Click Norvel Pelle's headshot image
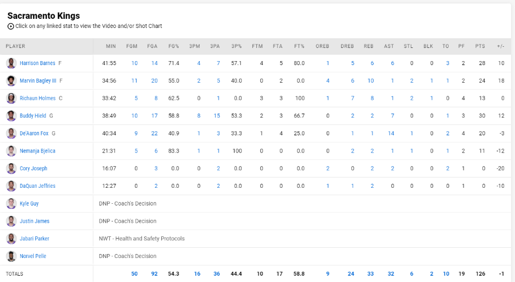515x282 pixels. (x=11, y=256)
